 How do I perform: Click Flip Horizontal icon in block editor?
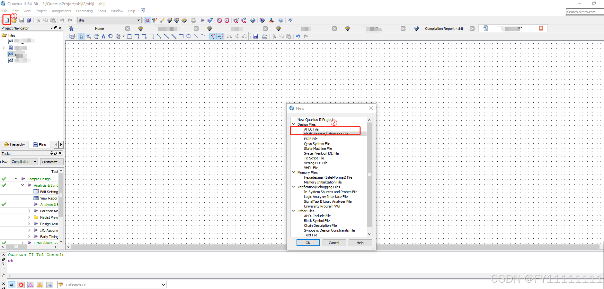click(229, 36)
